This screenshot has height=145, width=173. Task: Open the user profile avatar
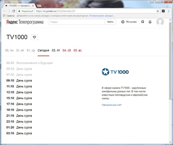click(160, 22)
